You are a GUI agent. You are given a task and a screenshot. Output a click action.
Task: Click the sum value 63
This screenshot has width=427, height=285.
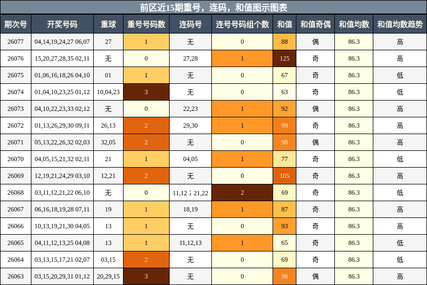[284, 92]
